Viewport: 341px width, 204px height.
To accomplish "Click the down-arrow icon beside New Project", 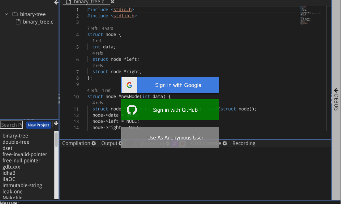I will [56, 124].
